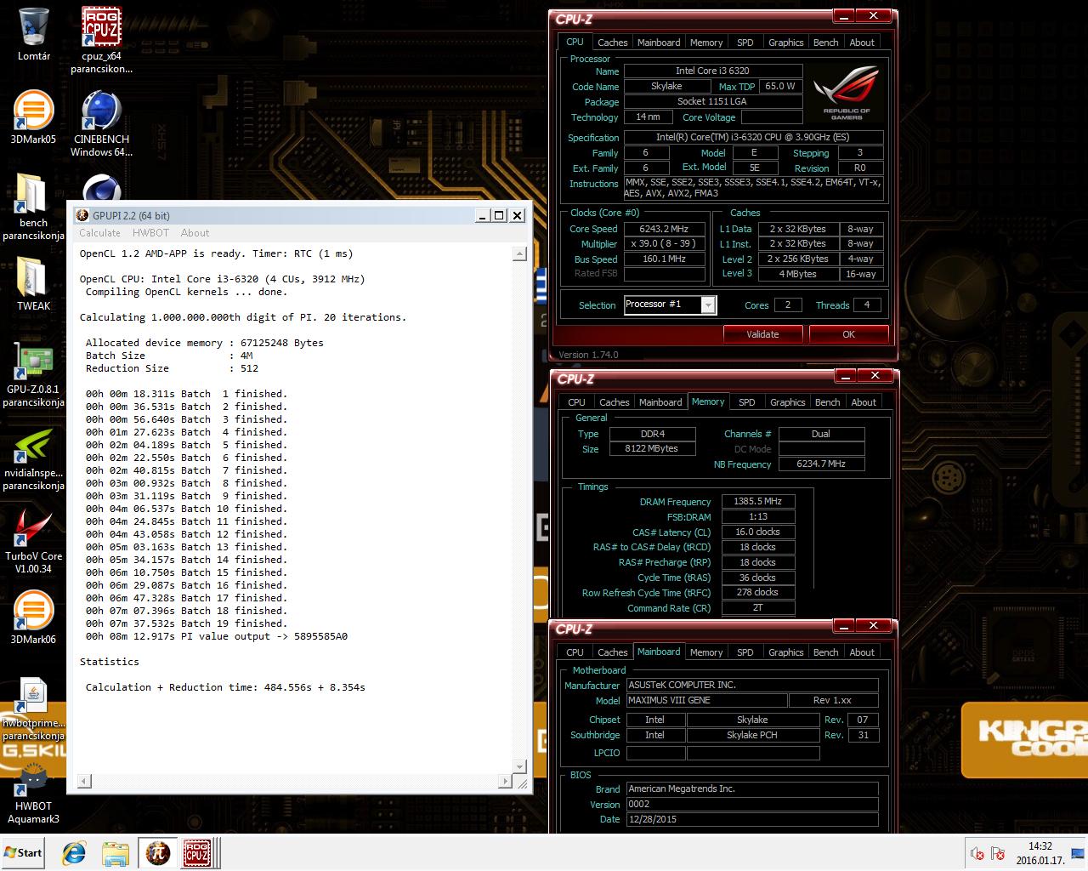This screenshot has height=871, width=1088.
Task: Launch the GPU-Z.0.8.1 shortcut
Action: [x=33, y=361]
